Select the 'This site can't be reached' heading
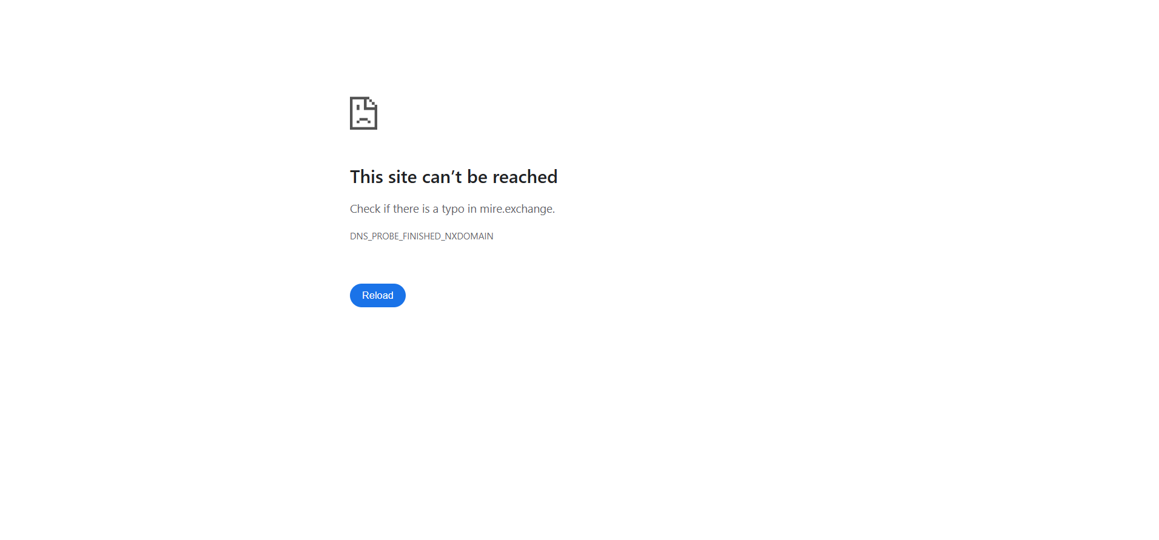 [454, 177]
